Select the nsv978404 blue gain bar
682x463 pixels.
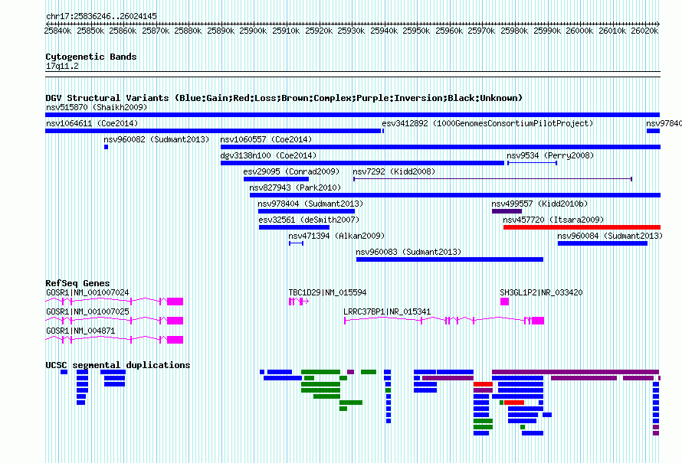click(307, 211)
